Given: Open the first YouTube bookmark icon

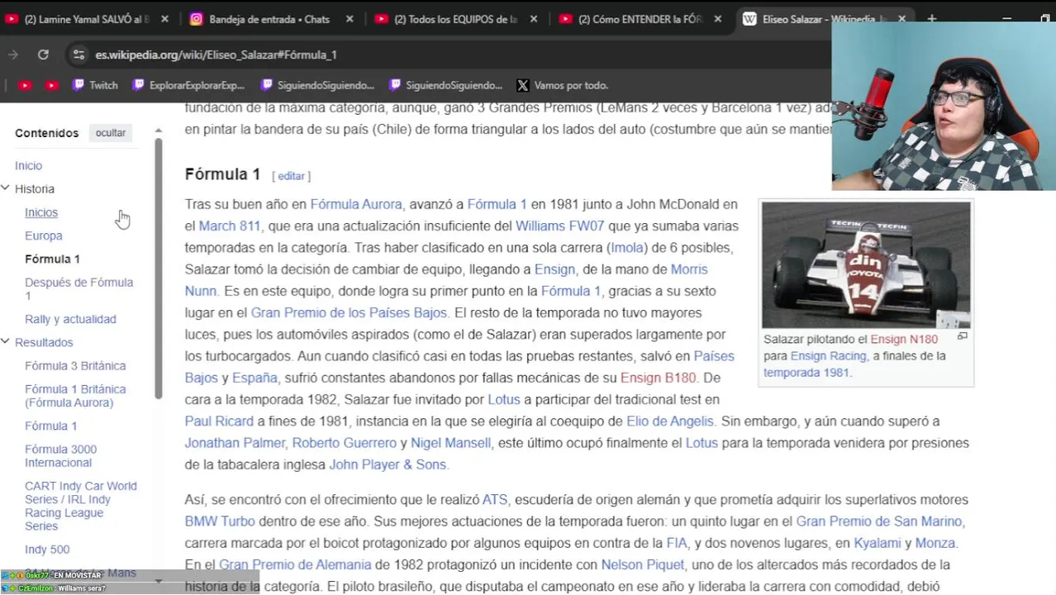Looking at the screenshot, I should [25, 85].
